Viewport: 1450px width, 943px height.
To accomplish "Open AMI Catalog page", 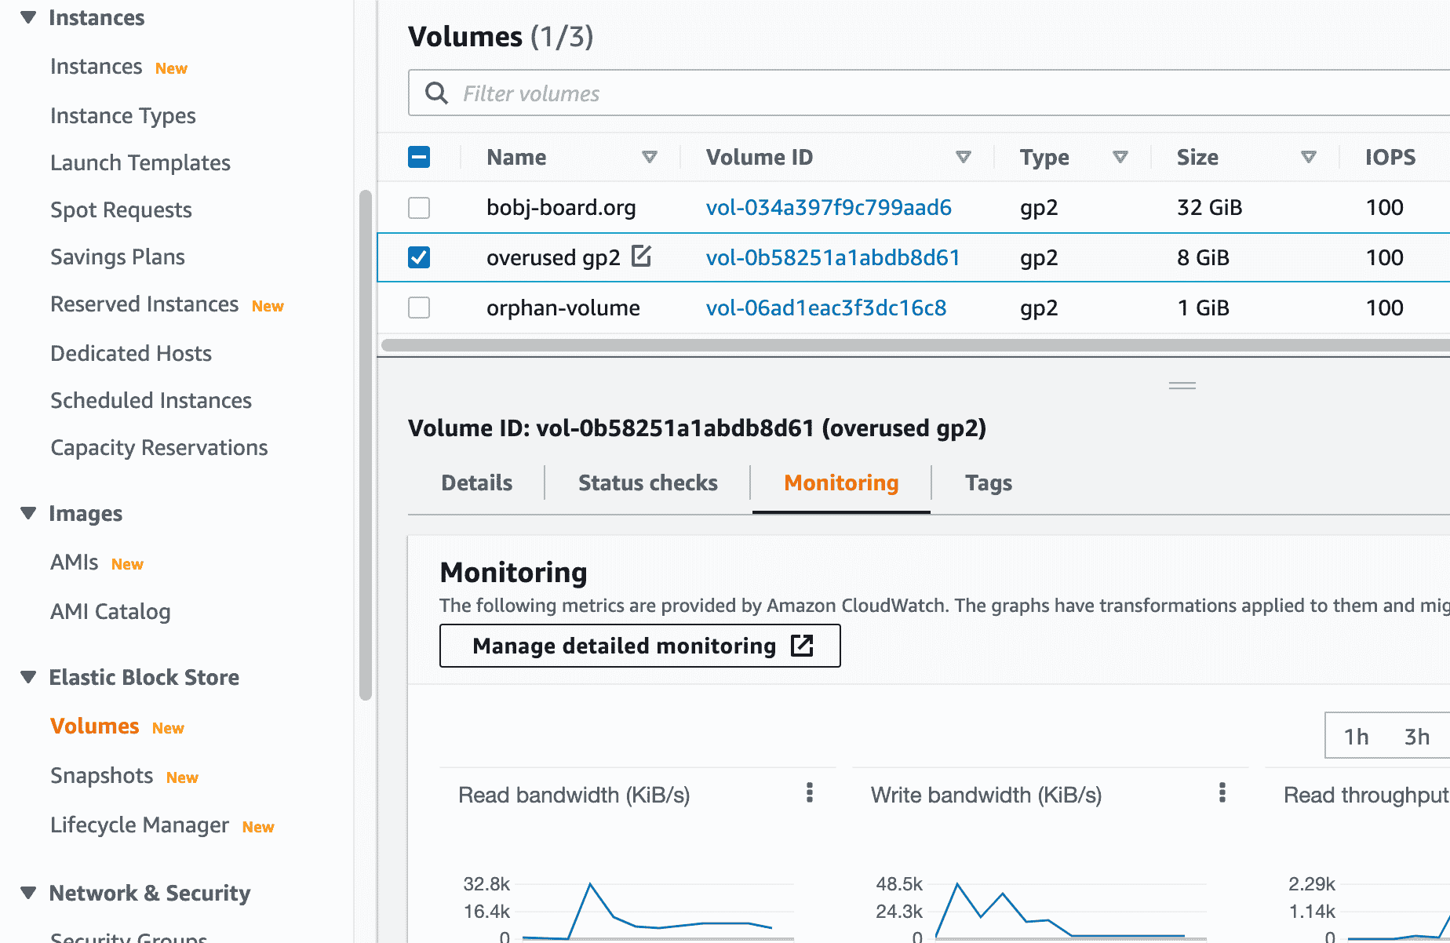I will tap(110, 612).
